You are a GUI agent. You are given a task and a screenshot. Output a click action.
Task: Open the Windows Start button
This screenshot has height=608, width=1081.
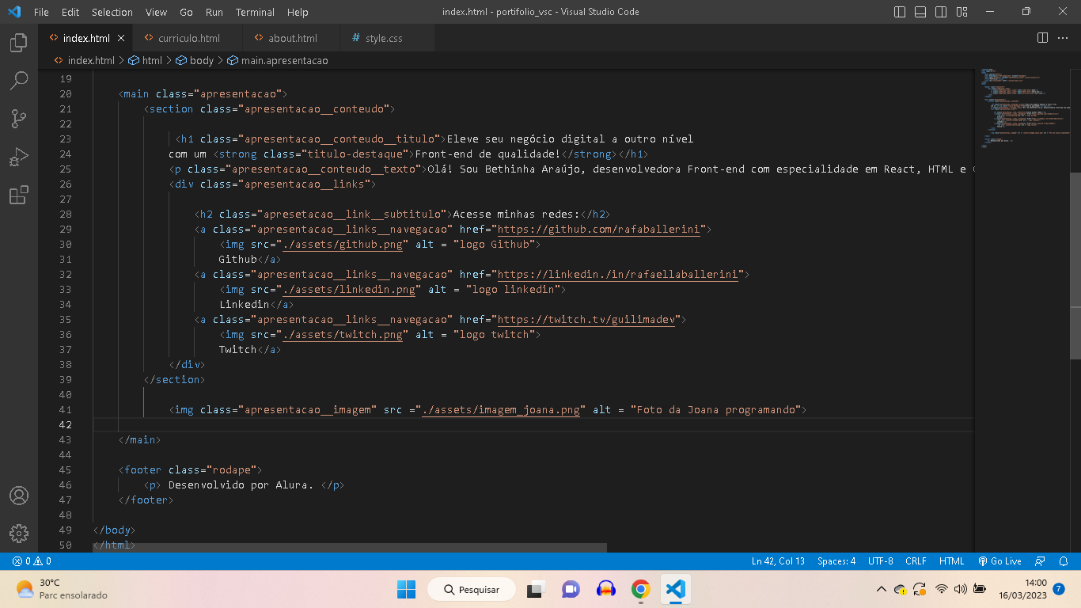click(406, 590)
